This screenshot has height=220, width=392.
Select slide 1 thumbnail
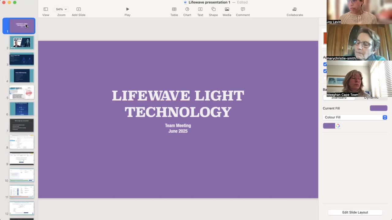coord(22,26)
